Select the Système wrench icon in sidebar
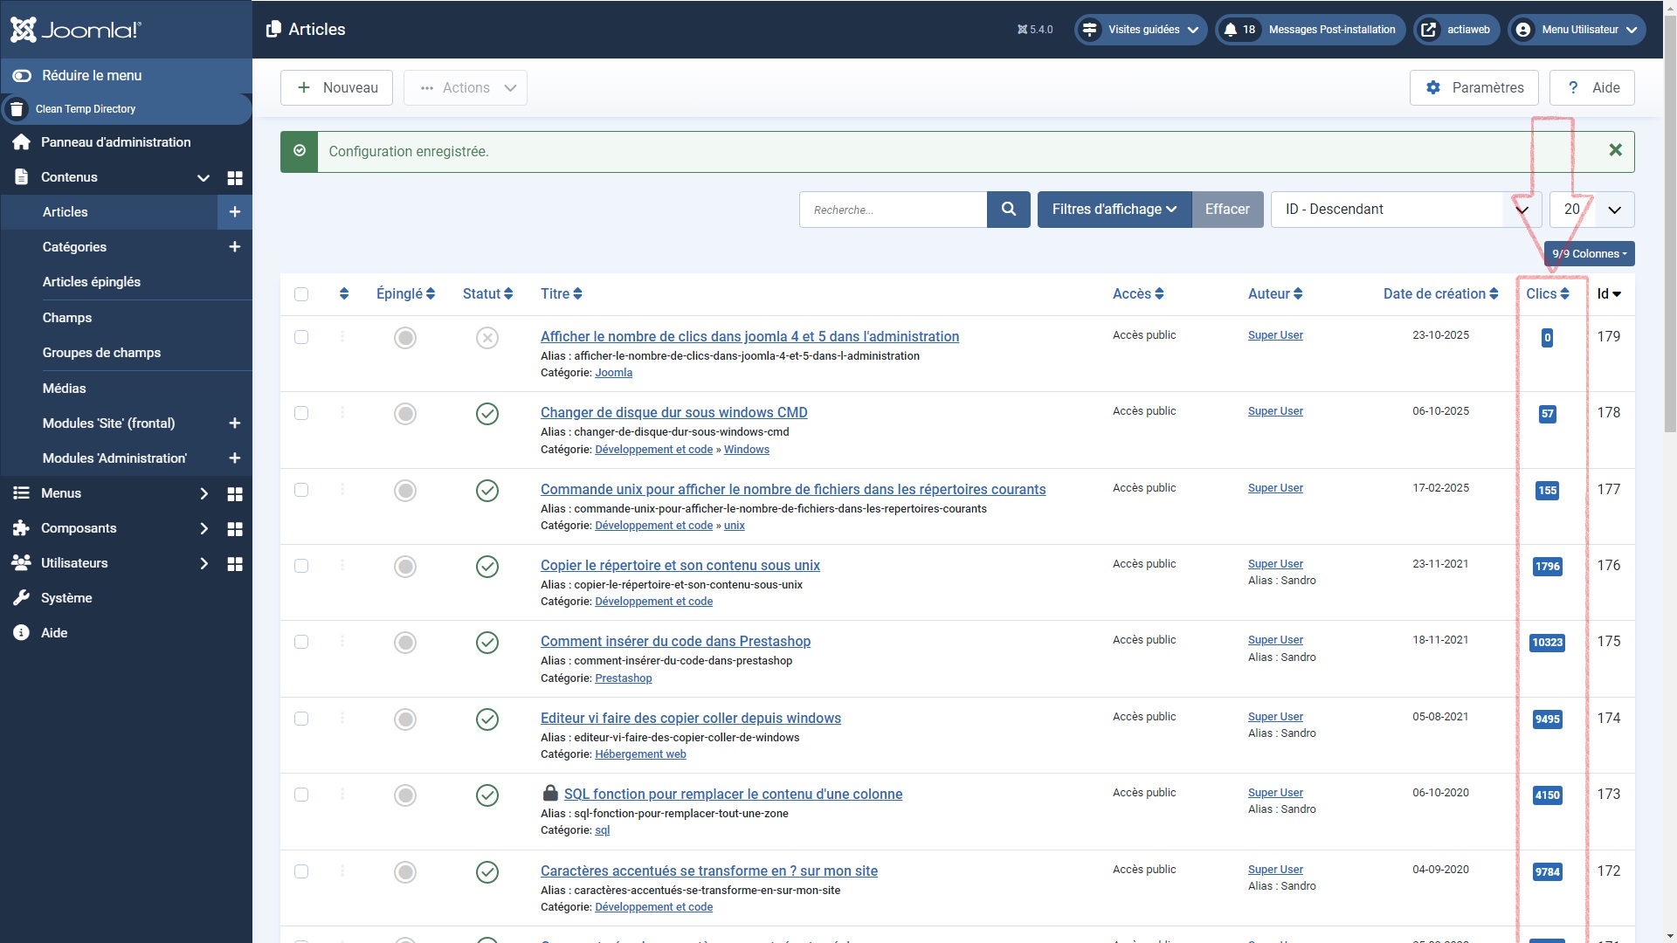The image size is (1677, 943). click(20, 597)
